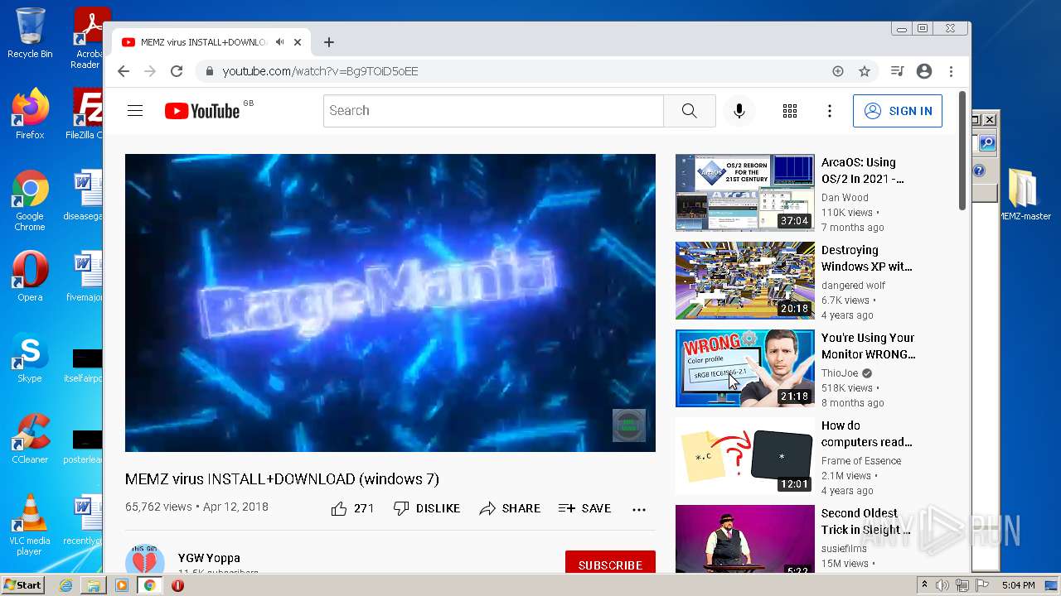Open YGW Yoppa channel name
Viewport: 1061px width, 596px height.
pos(209,558)
